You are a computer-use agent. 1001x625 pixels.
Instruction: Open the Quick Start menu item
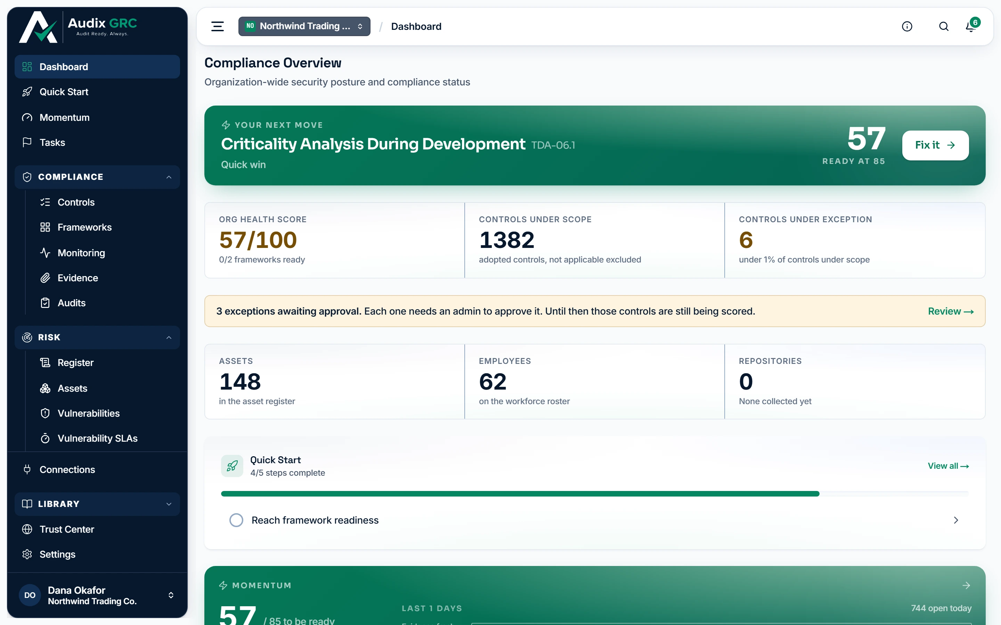pyautogui.click(x=97, y=92)
